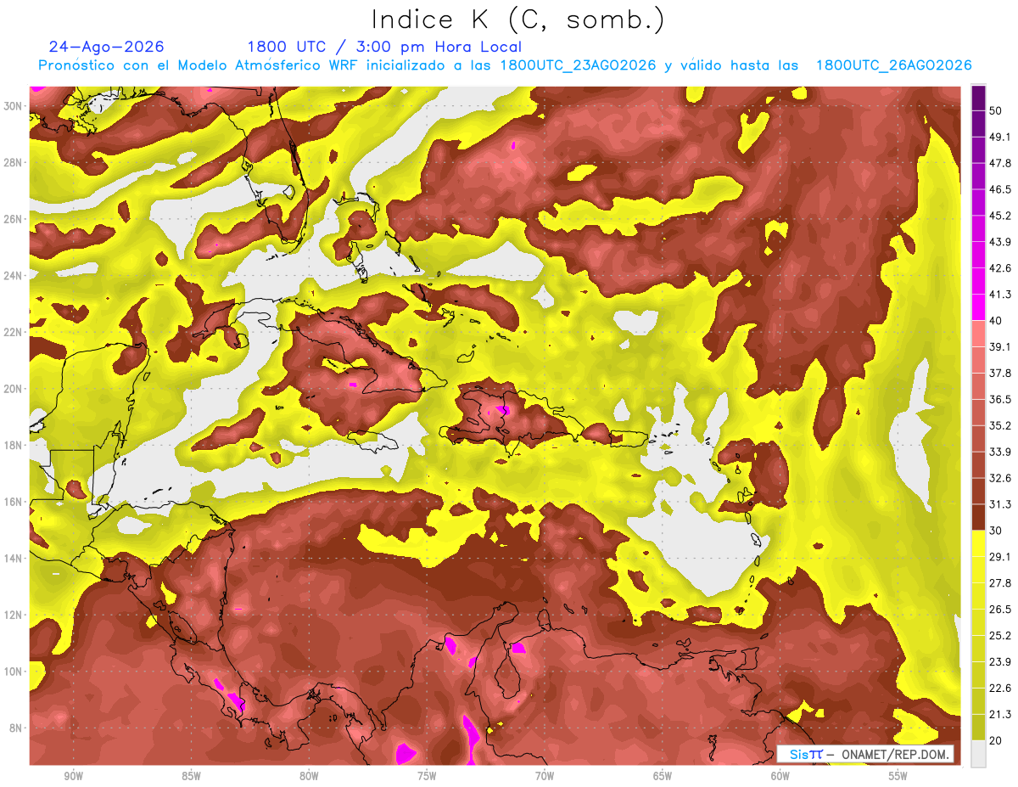Click the colorbar value 23.9
The height and width of the screenshot is (787, 1018).
[1001, 661]
